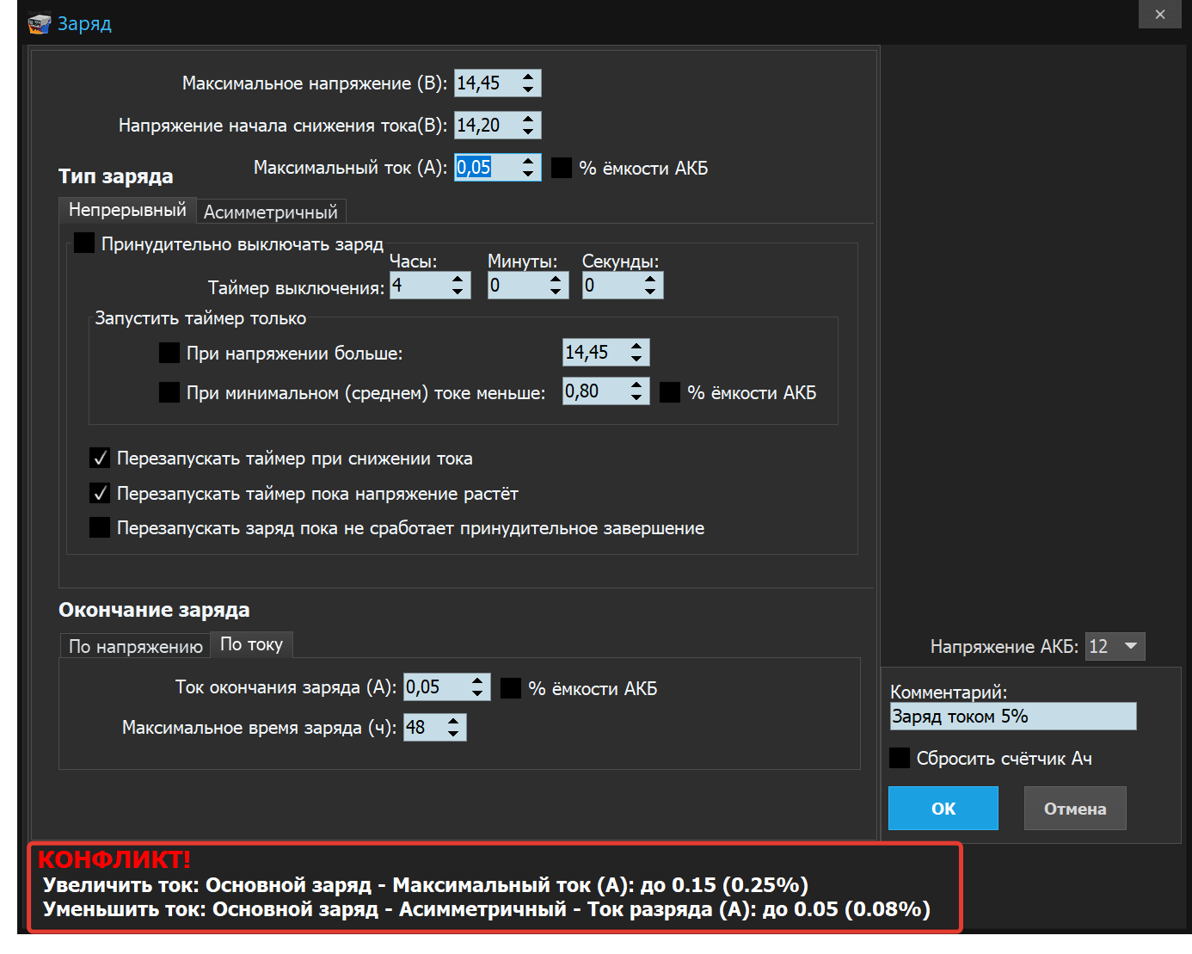The image size is (1192, 954).
Task: Click the Комментарий text field
Action: [x=1012, y=717]
